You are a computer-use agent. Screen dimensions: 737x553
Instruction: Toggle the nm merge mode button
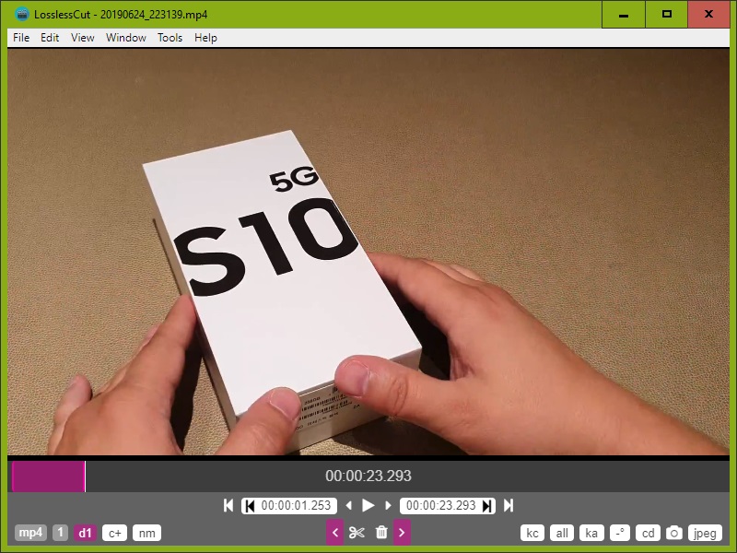pyautogui.click(x=147, y=533)
